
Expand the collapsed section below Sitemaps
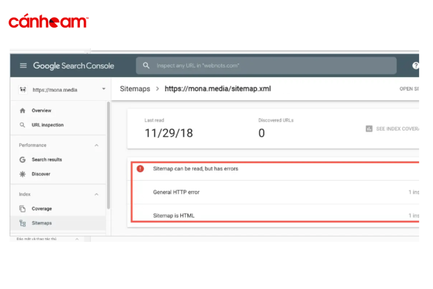point(77,239)
